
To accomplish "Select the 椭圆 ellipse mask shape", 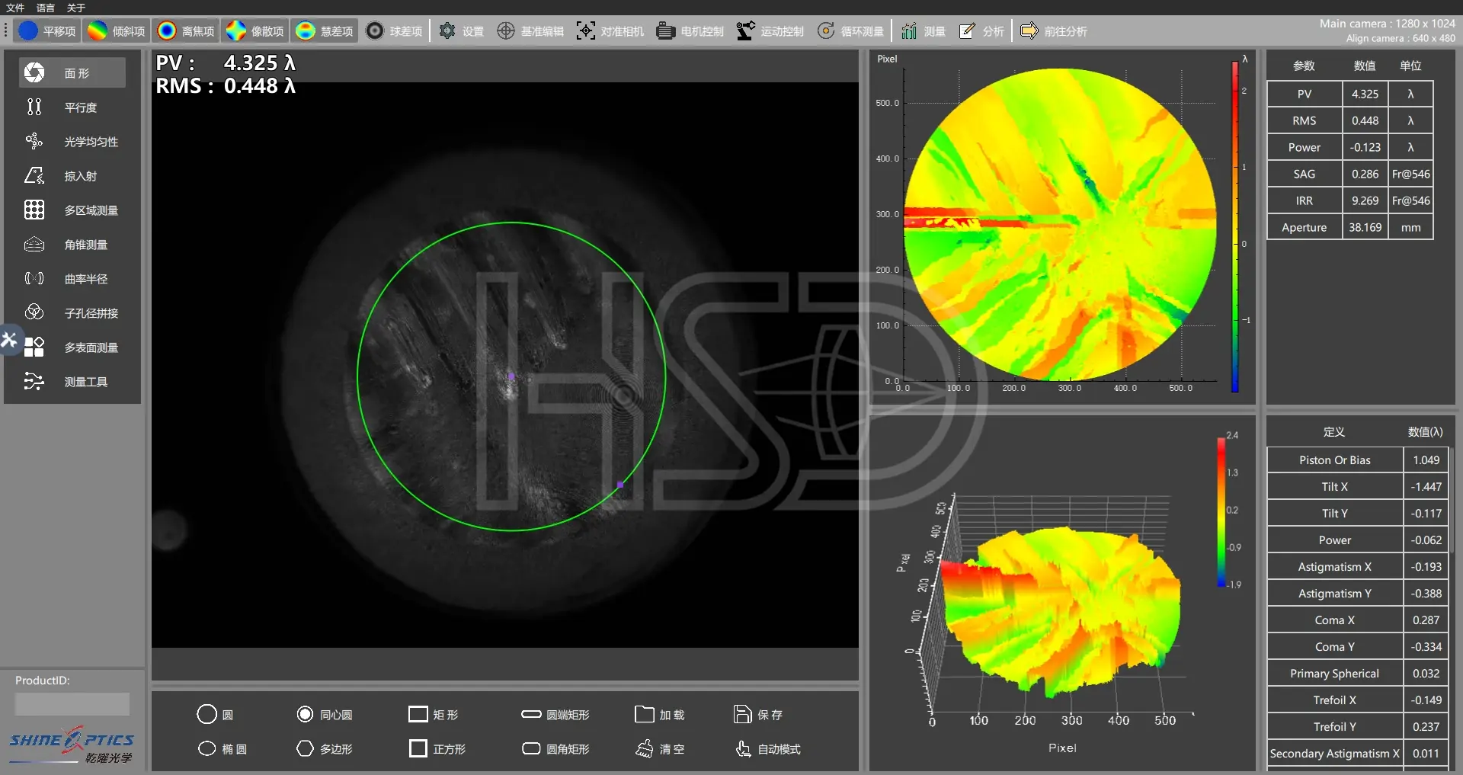I will 222,749.
